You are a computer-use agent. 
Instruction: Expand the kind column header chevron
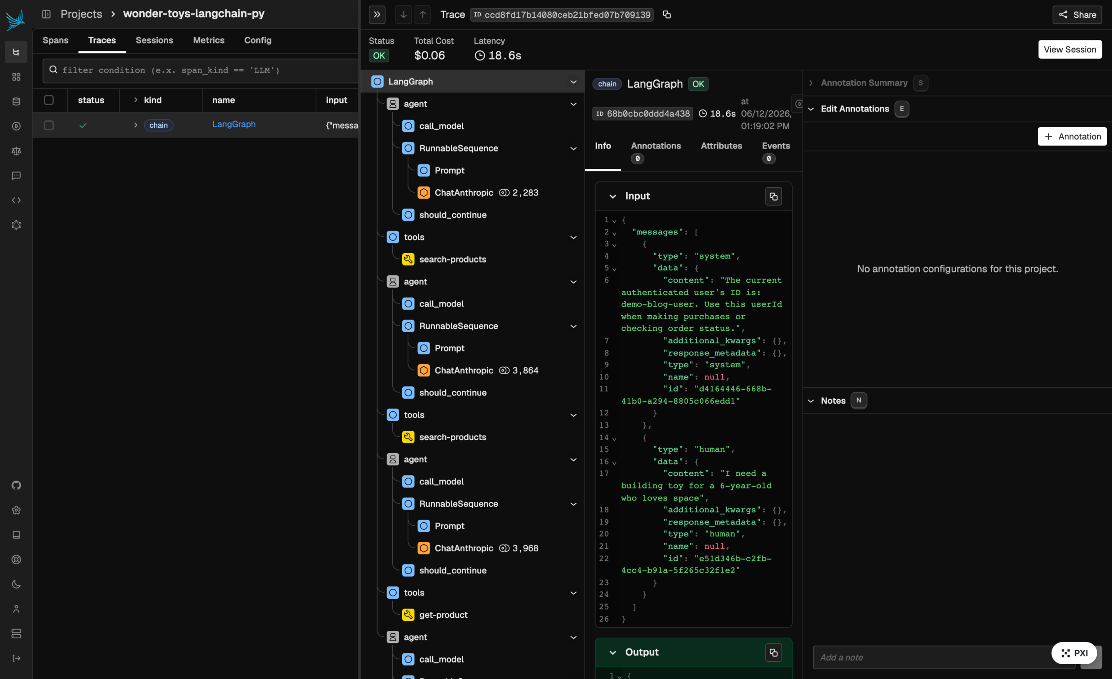point(136,100)
